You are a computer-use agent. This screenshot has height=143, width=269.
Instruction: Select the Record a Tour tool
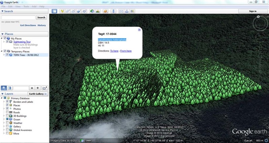coord(84,11)
